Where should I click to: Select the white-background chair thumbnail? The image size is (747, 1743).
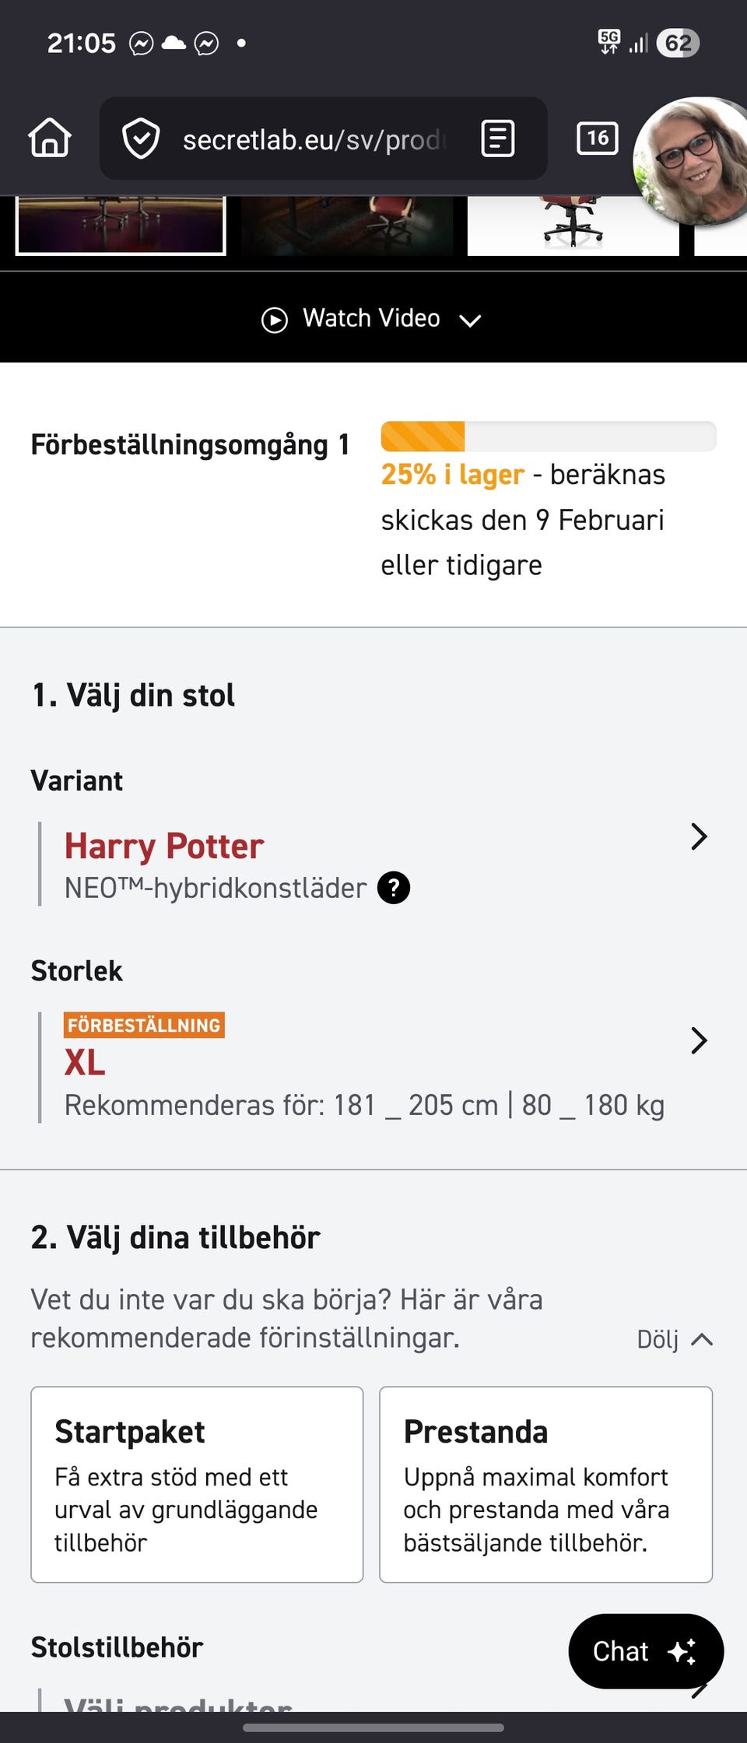point(573,225)
